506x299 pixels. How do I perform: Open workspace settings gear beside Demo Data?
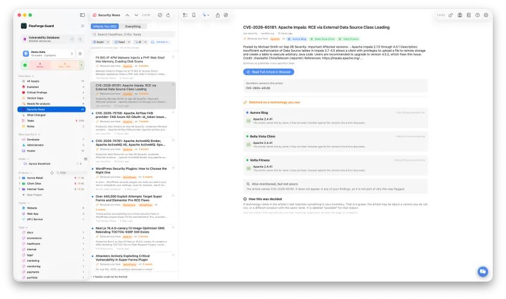point(80,54)
